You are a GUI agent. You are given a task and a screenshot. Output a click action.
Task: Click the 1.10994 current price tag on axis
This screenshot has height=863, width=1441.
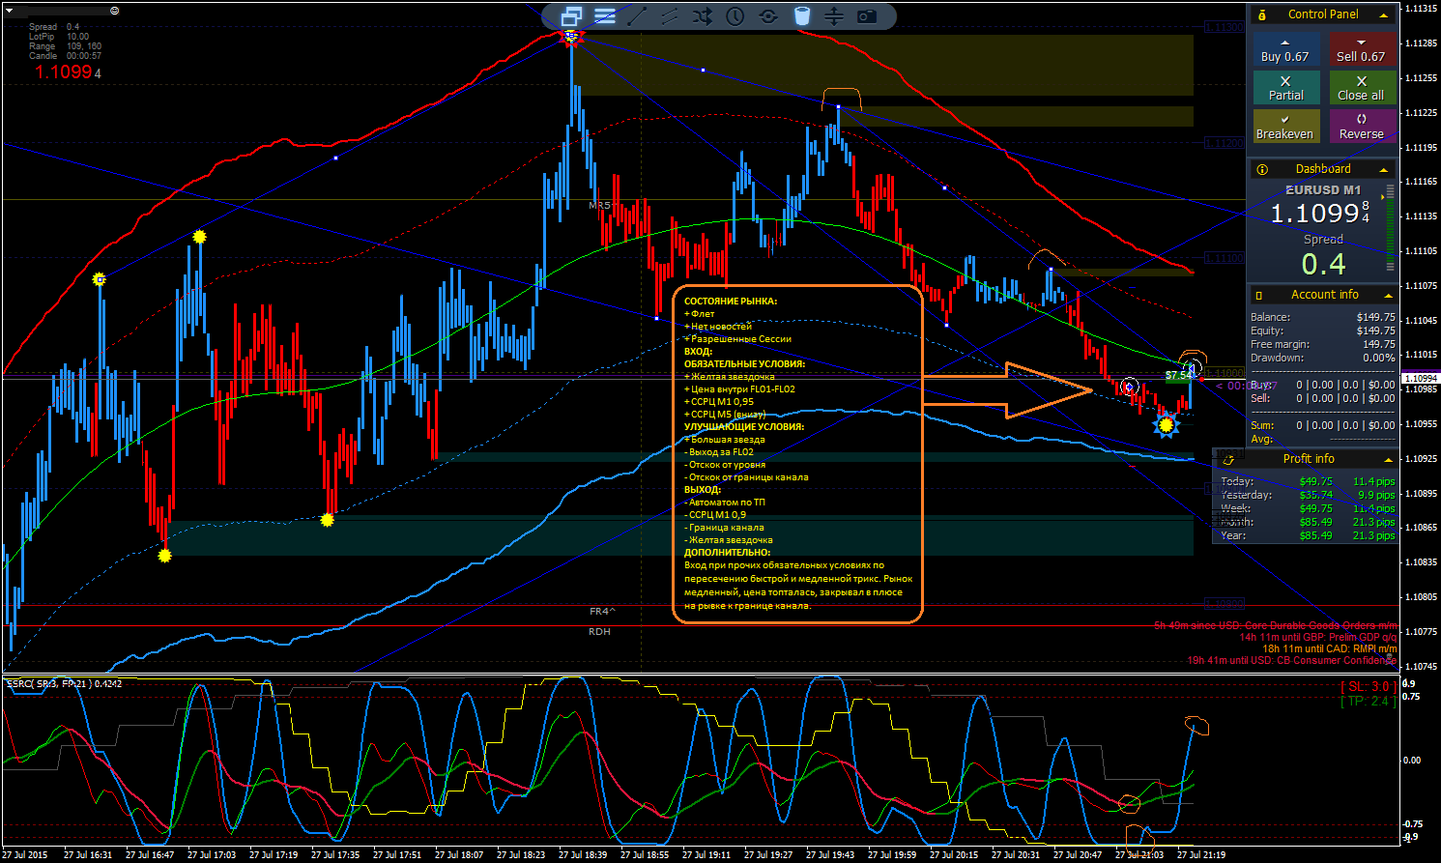coord(1420,379)
